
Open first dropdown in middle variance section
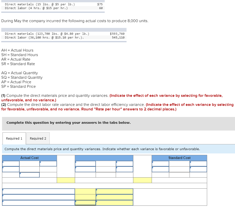85,163
